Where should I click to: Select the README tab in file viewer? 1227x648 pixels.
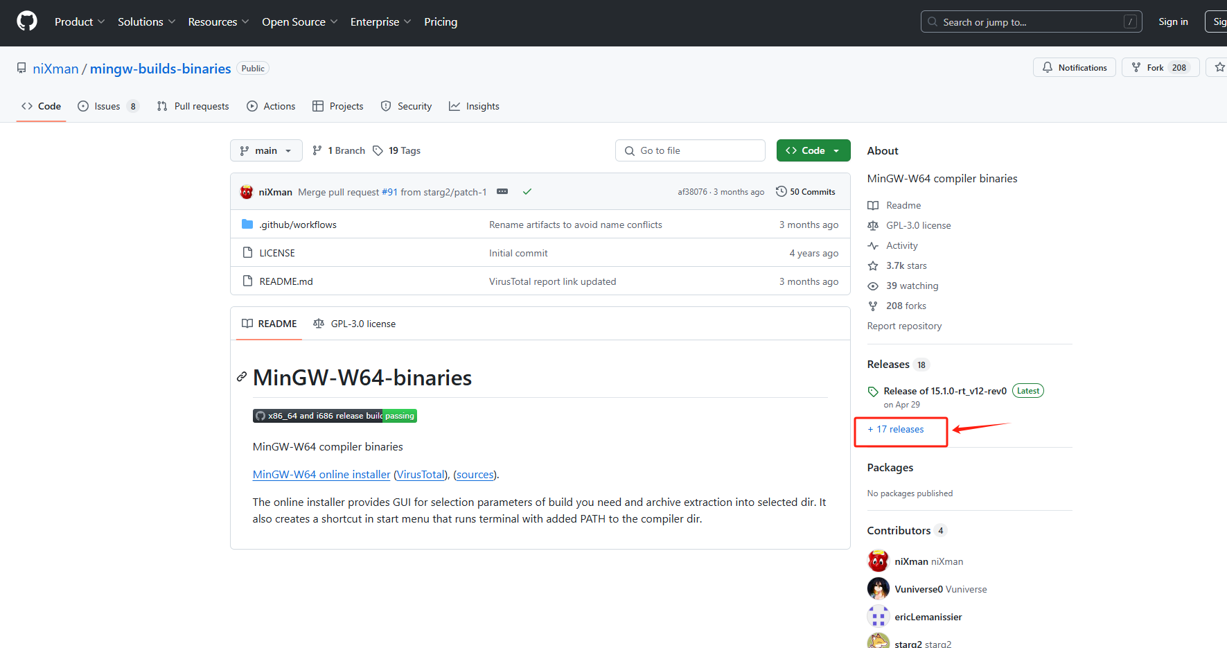pos(269,324)
